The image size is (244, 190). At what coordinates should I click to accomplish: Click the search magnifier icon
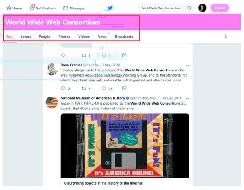(189, 8)
